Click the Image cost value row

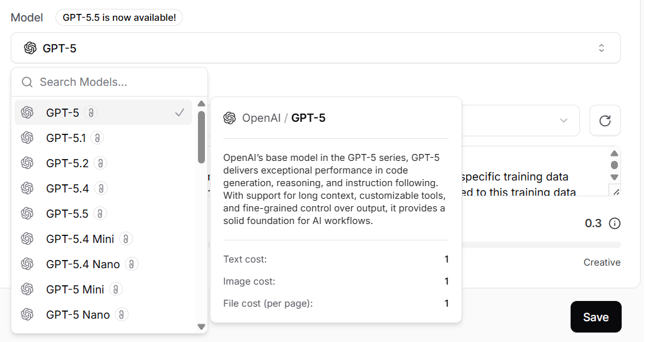[335, 281]
